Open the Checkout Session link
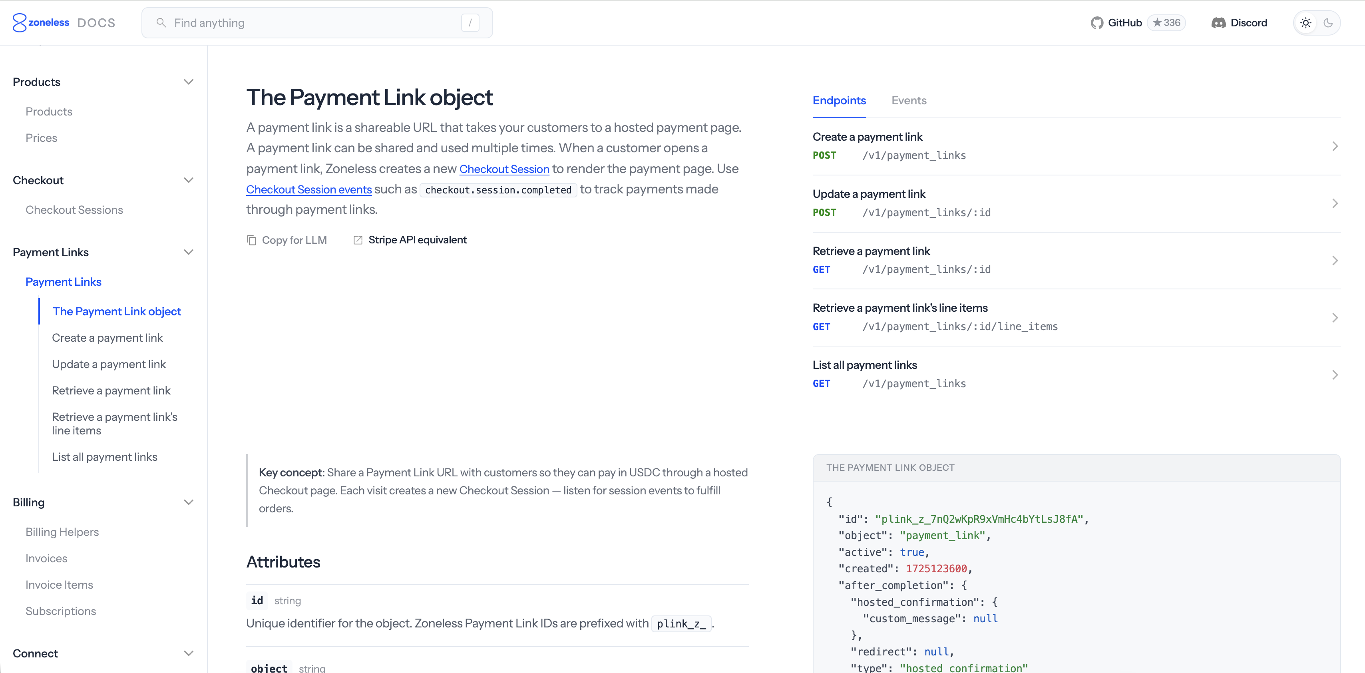1365x673 pixels. 504,169
